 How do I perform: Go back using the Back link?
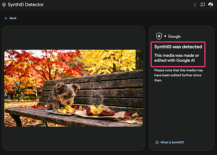10,18
